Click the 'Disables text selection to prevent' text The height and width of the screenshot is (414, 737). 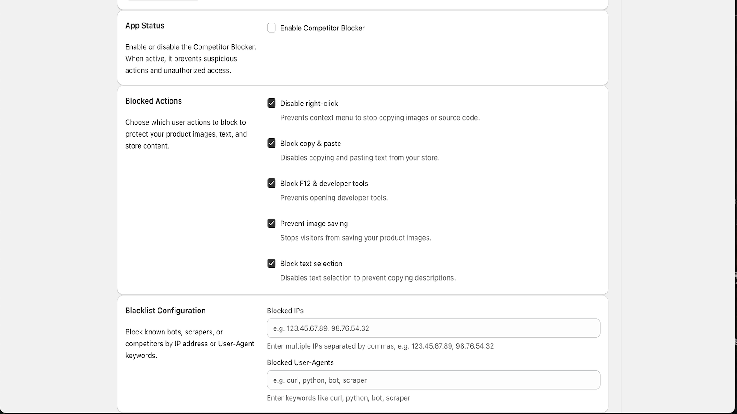coord(368,277)
